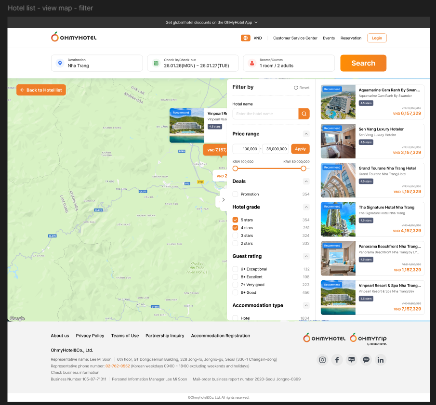Click the Reset filters icon

tap(296, 88)
